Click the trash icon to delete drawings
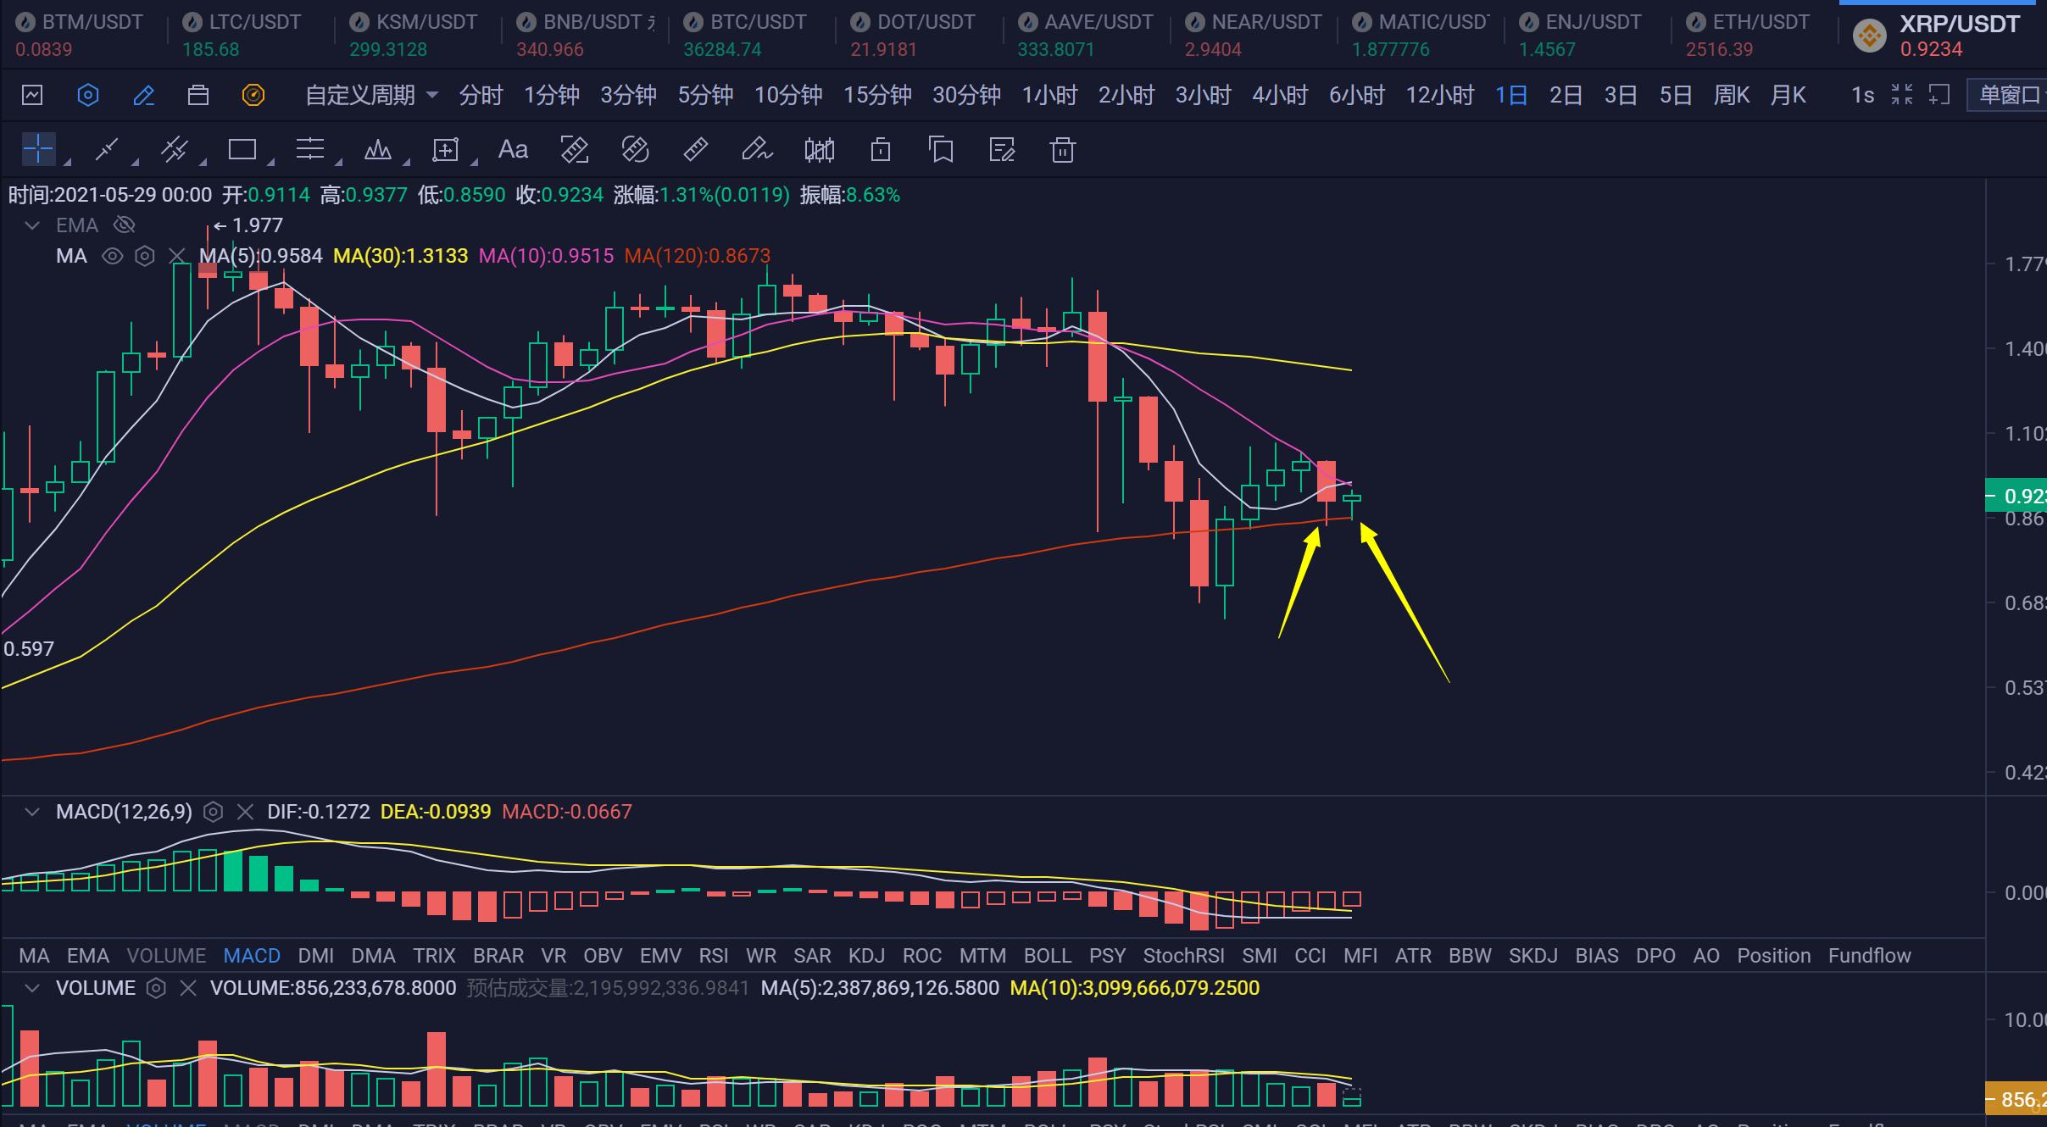This screenshot has height=1127, width=2047. (1062, 150)
